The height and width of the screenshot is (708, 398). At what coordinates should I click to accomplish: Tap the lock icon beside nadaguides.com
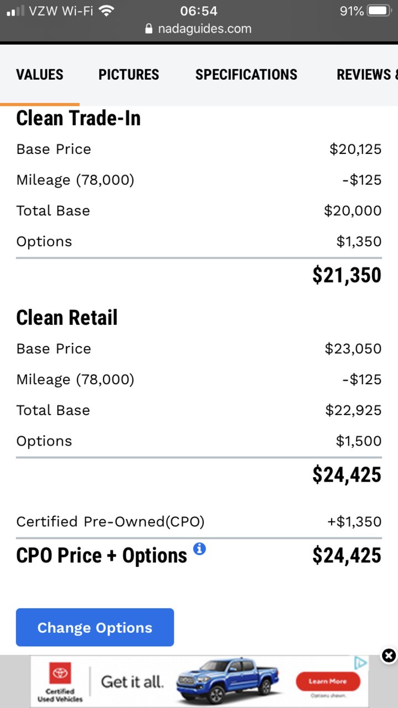tap(148, 29)
